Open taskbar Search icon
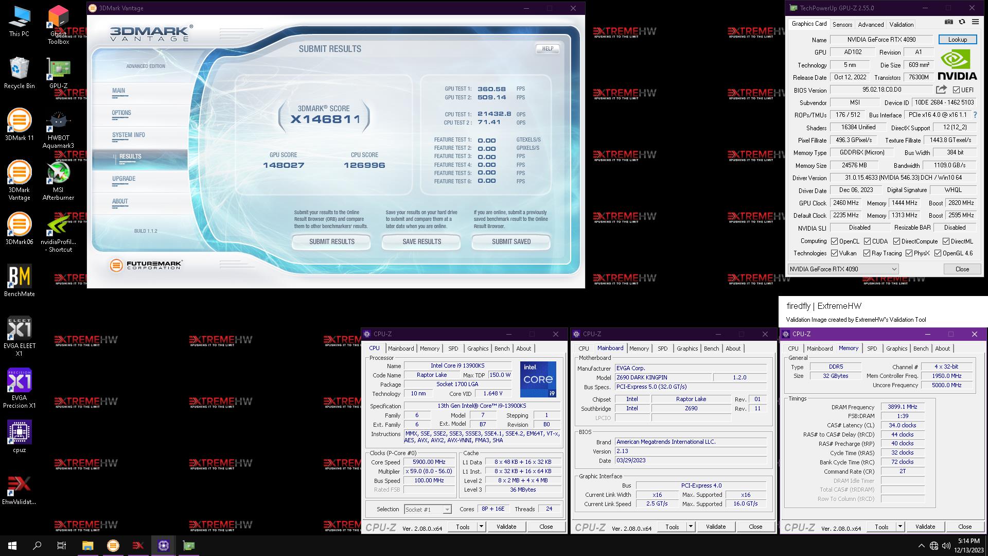The height and width of the screenshot is (556, 988). tap(37, 546)
